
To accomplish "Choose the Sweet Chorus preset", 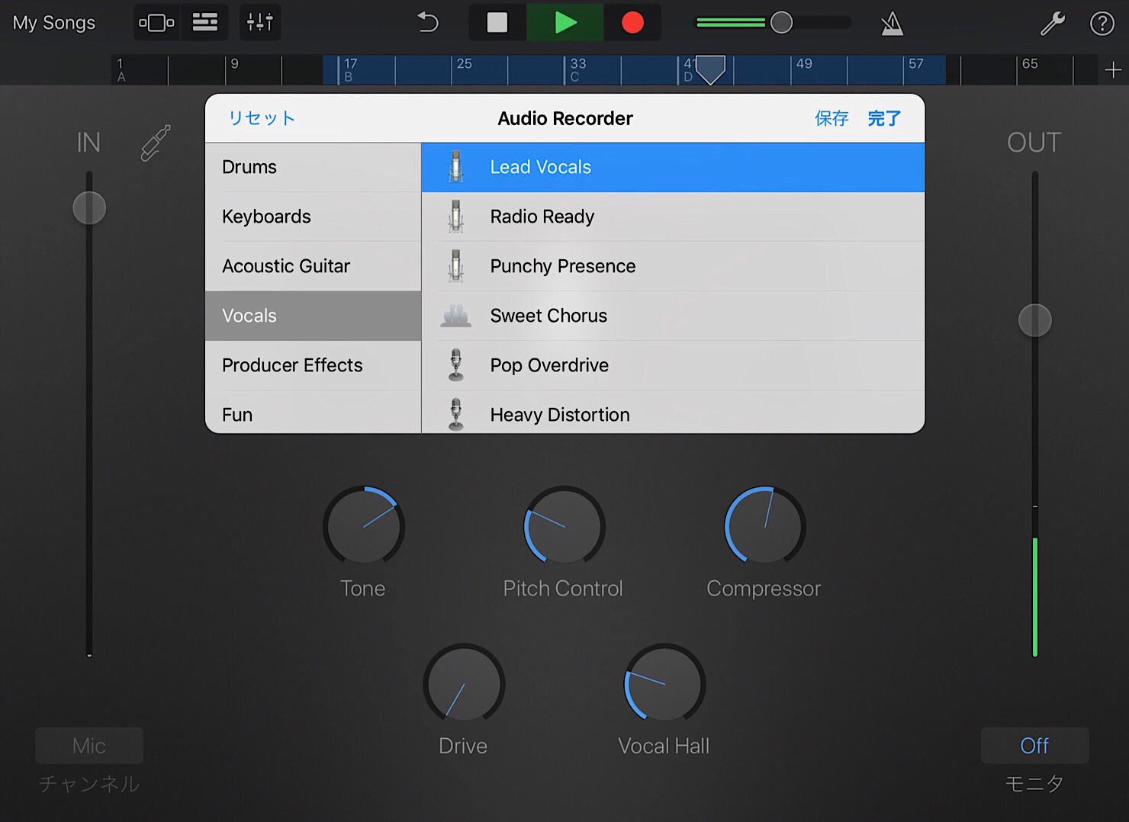I will tap(673, 316).
